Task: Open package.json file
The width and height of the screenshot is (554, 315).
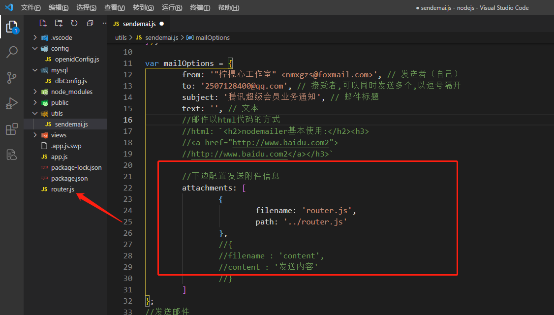Action: point(69,178)
